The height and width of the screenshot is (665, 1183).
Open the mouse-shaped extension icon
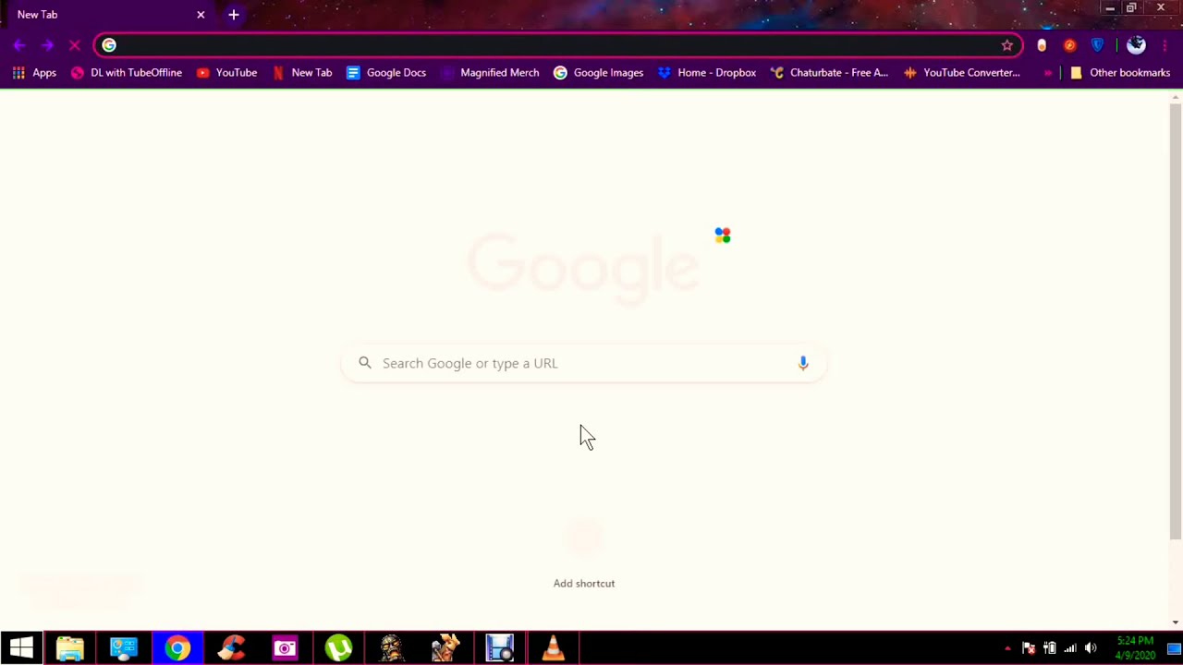tap(1042, 45)
